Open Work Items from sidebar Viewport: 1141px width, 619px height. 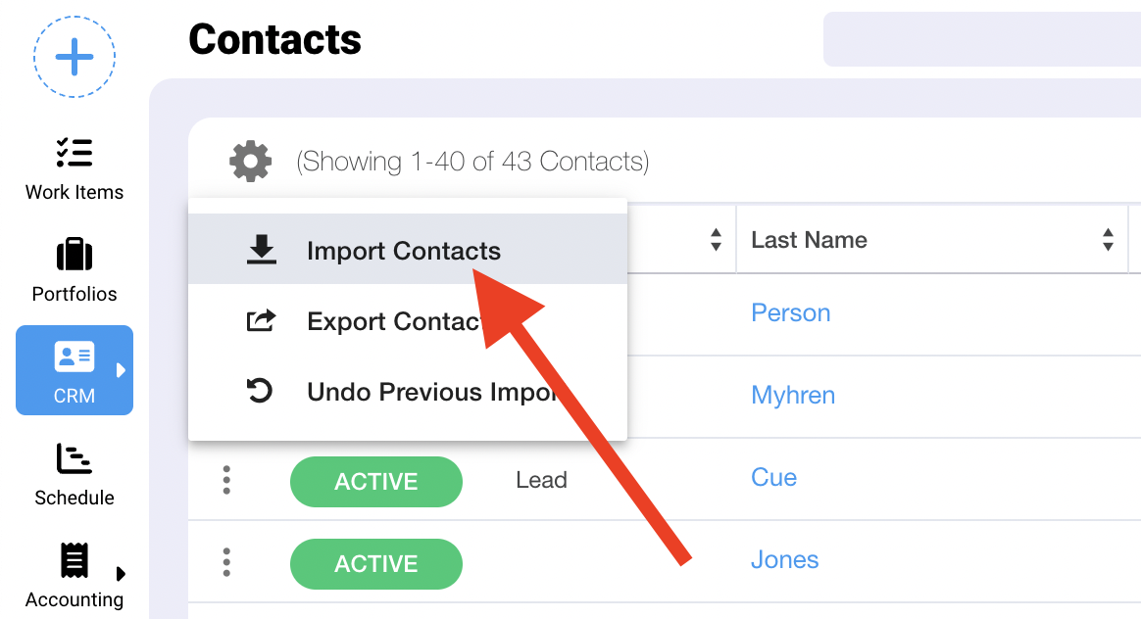[74, 168]
